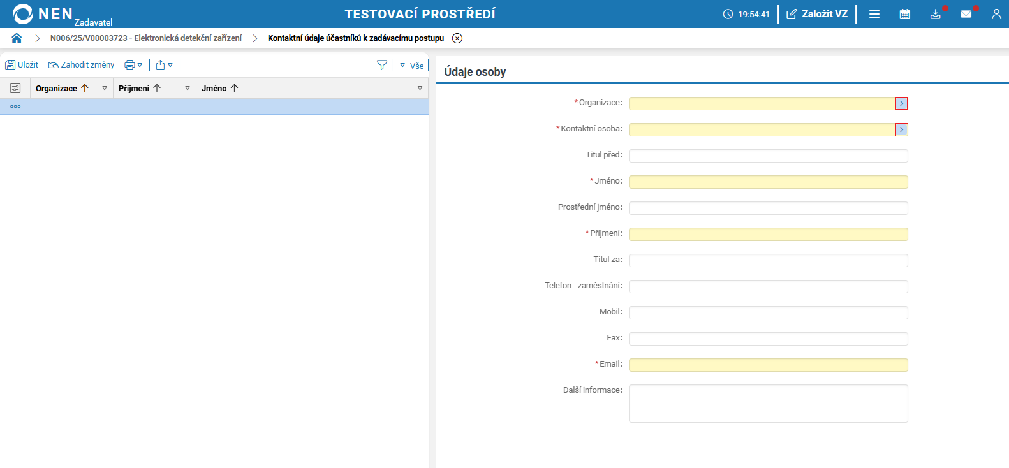The width and height of the screenshot is (1009, 468).
Task: Open the Organizace field lookup button
Action: (x=901, y=103)
